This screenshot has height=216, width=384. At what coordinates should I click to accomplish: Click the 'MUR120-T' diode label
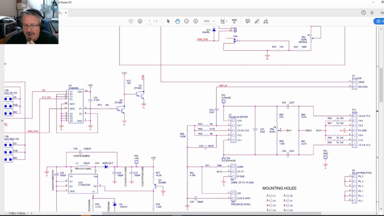click(108, 163)
